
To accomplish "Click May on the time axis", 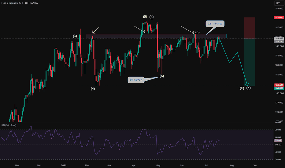I will pyautogui.click(x=158, y=166).
